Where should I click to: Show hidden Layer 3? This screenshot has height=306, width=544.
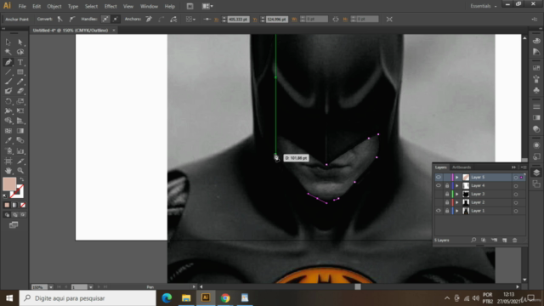tap(439, 194)
